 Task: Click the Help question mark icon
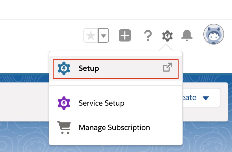pyautogui.click(x=148, y=36)
